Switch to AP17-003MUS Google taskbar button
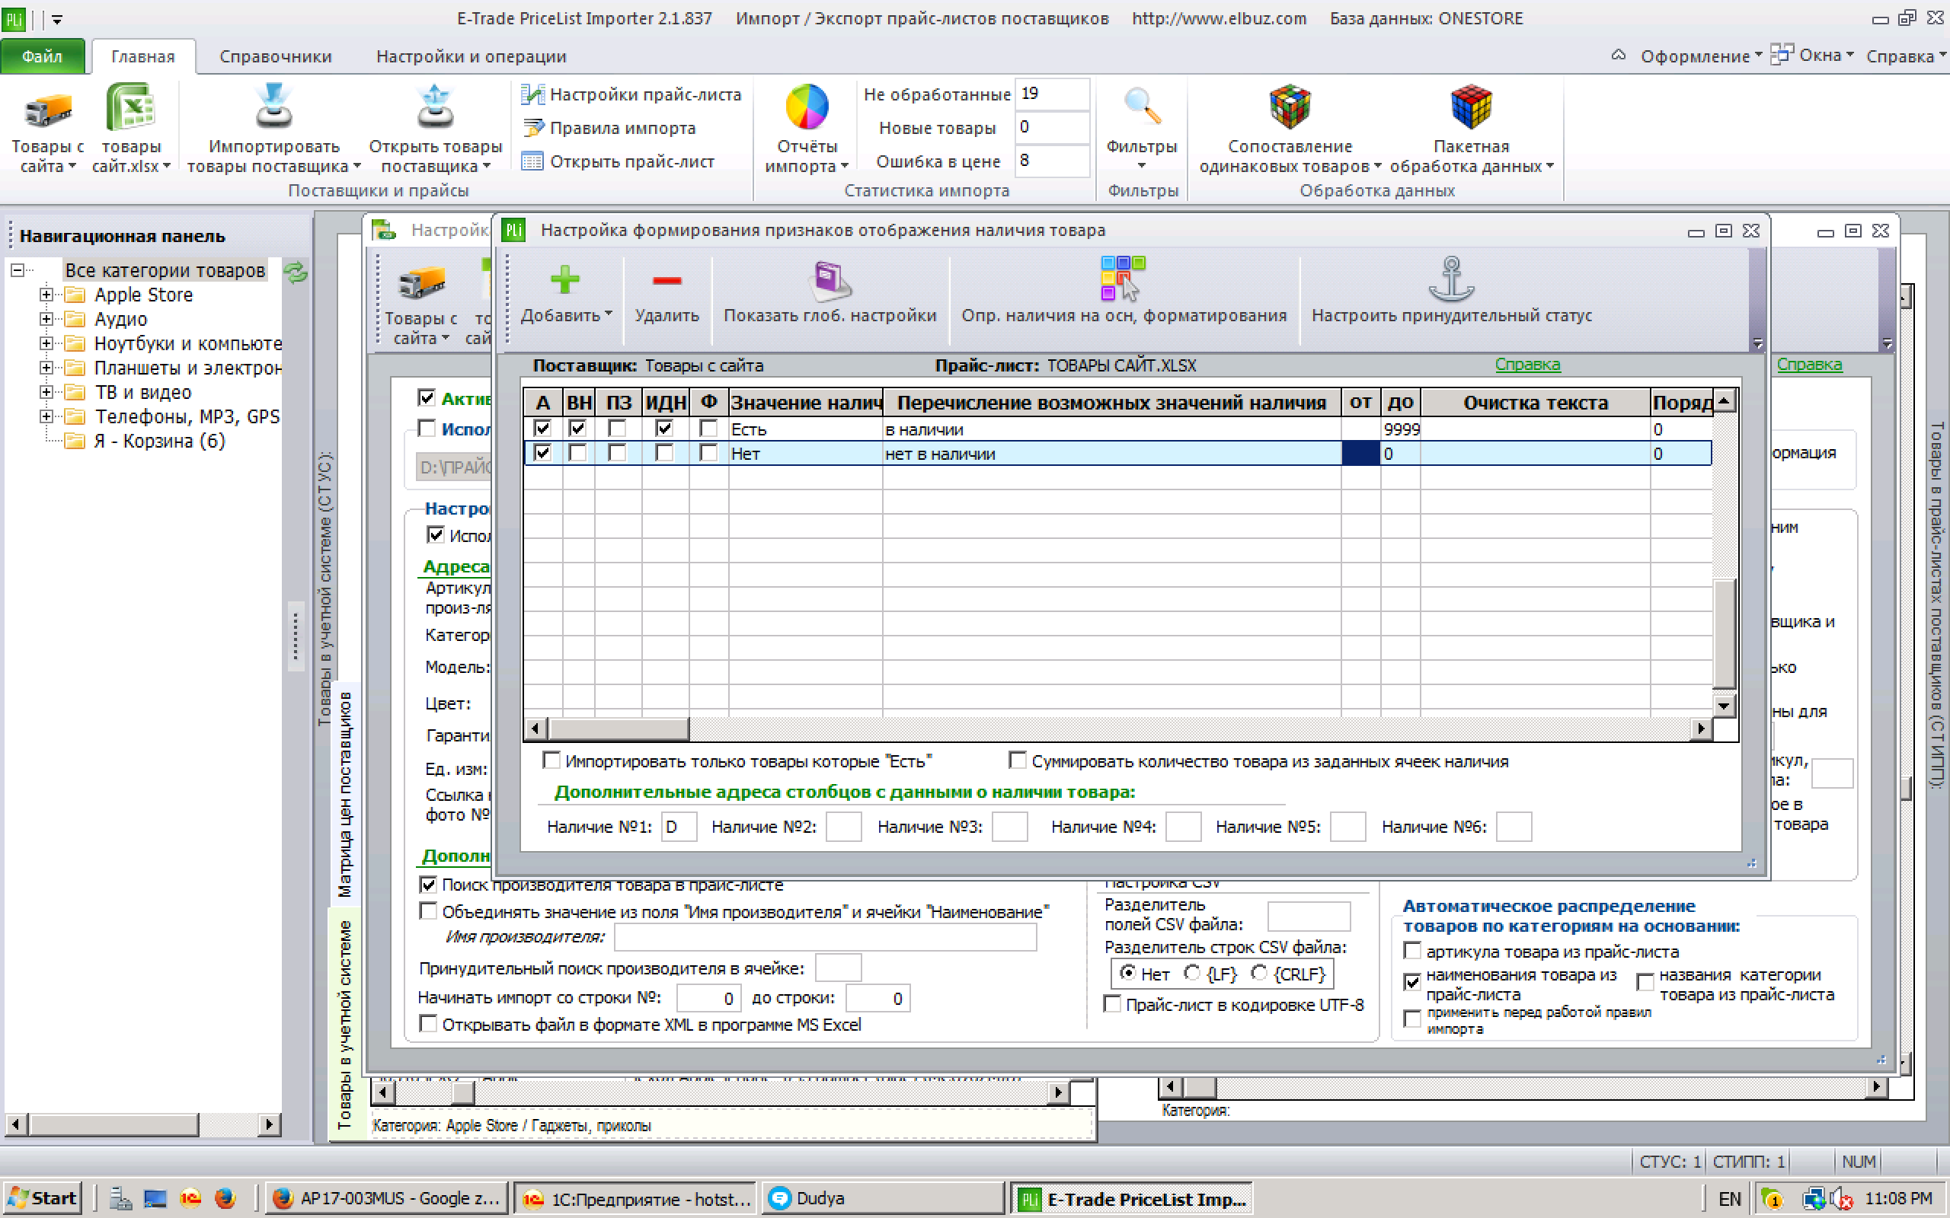The image size is (1950, 1218). (388, 1199)
